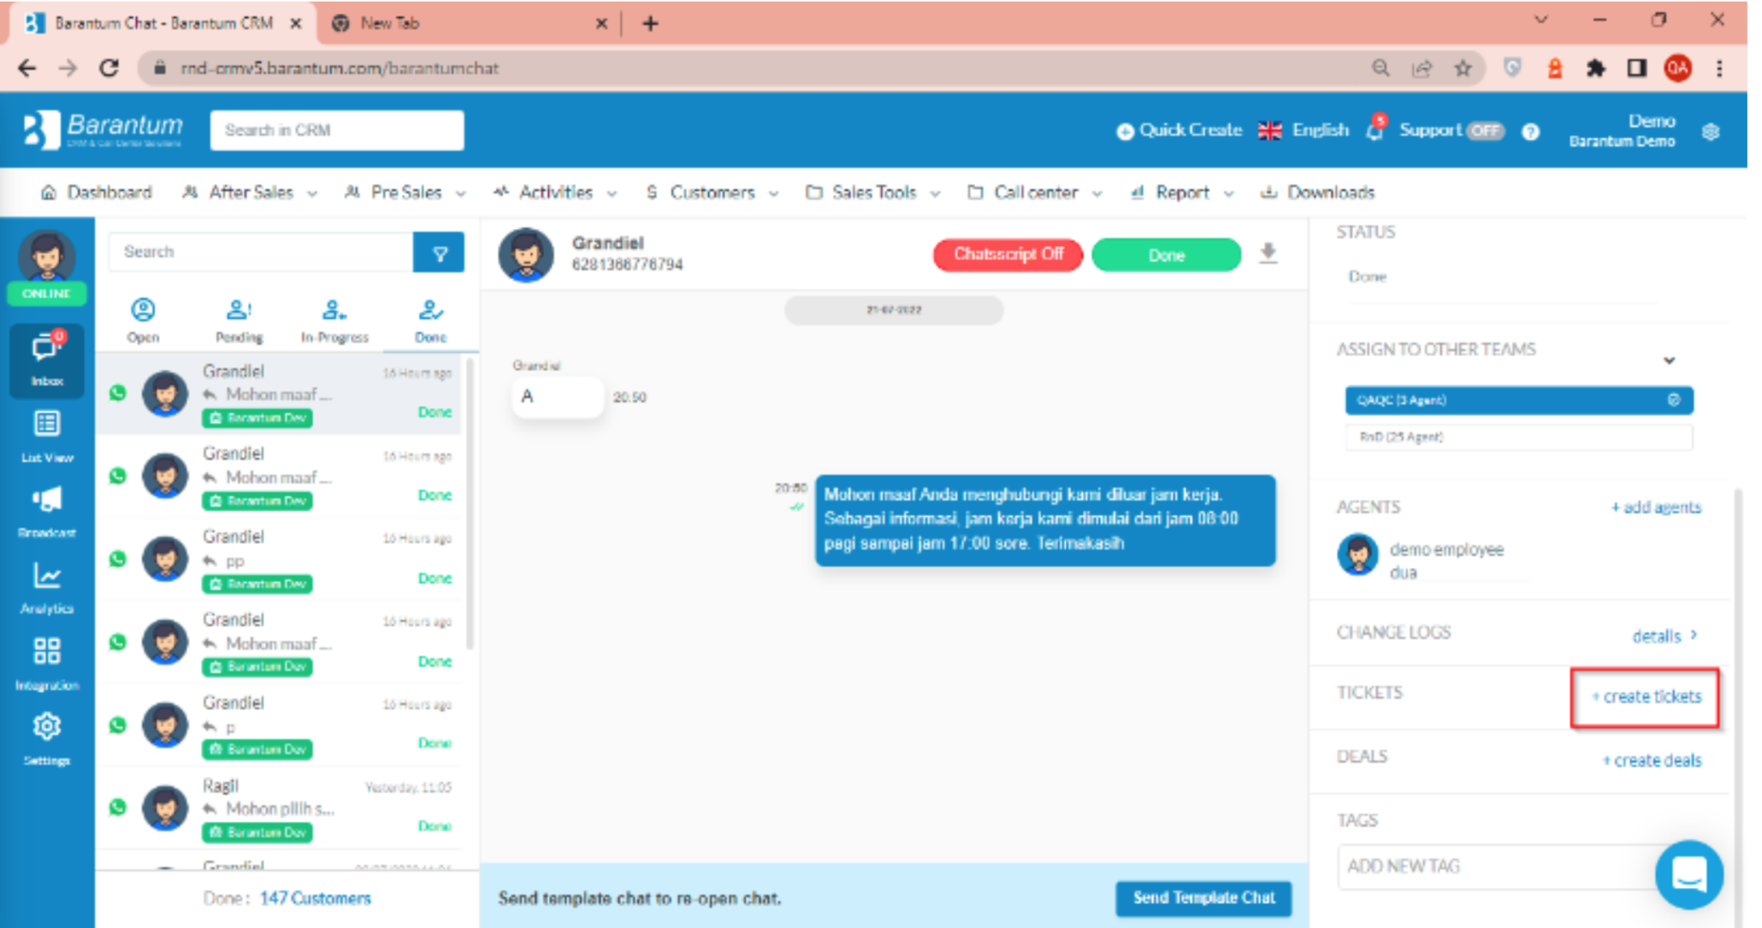This screenshot has height=928, width=1762.
Task: Open browser extensions puzzle icon
Action: [x=1595, y=68]
